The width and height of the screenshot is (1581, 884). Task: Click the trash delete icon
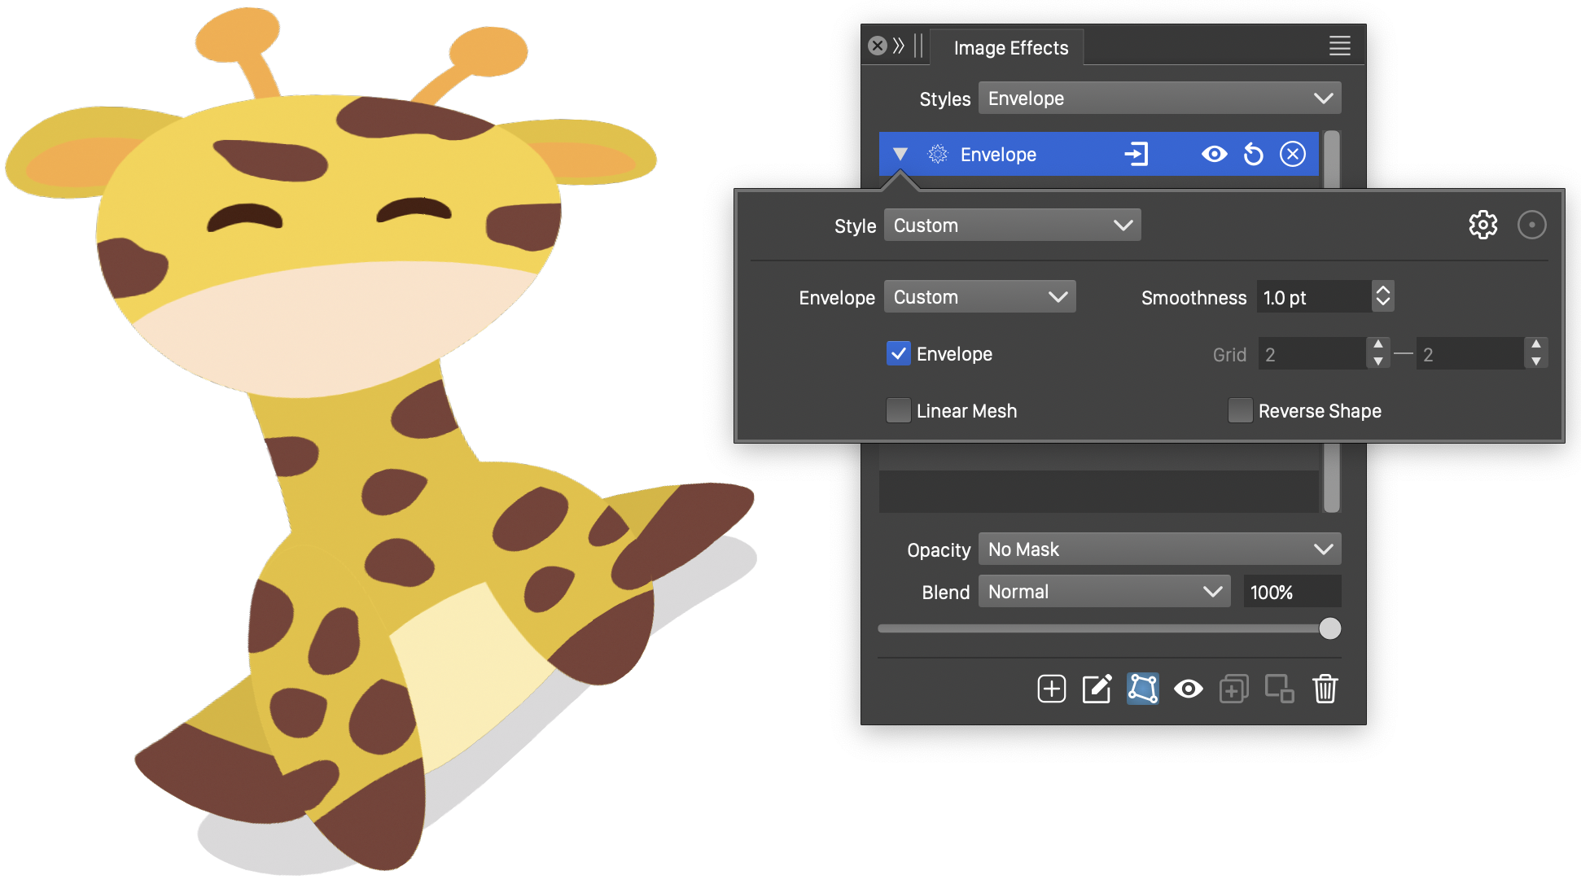(1325, 689)
